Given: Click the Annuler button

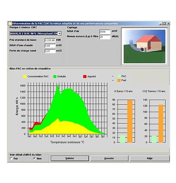Looking at the screenshot, I should 109,158.
